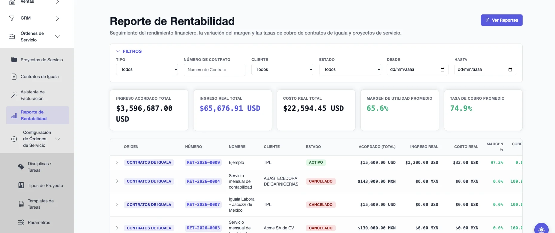Image resolution: width=555 pixels, height=233 pixels.
Task: Focus the Número de Contrato input
Action: click(214, 70)
